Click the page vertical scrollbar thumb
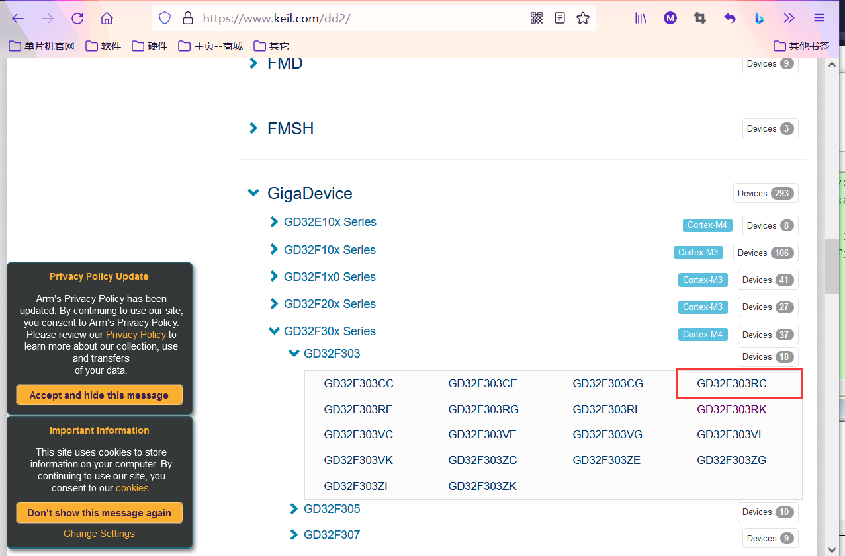The width and height of the screenshot is (845, 556). click(x=831, y=265)
